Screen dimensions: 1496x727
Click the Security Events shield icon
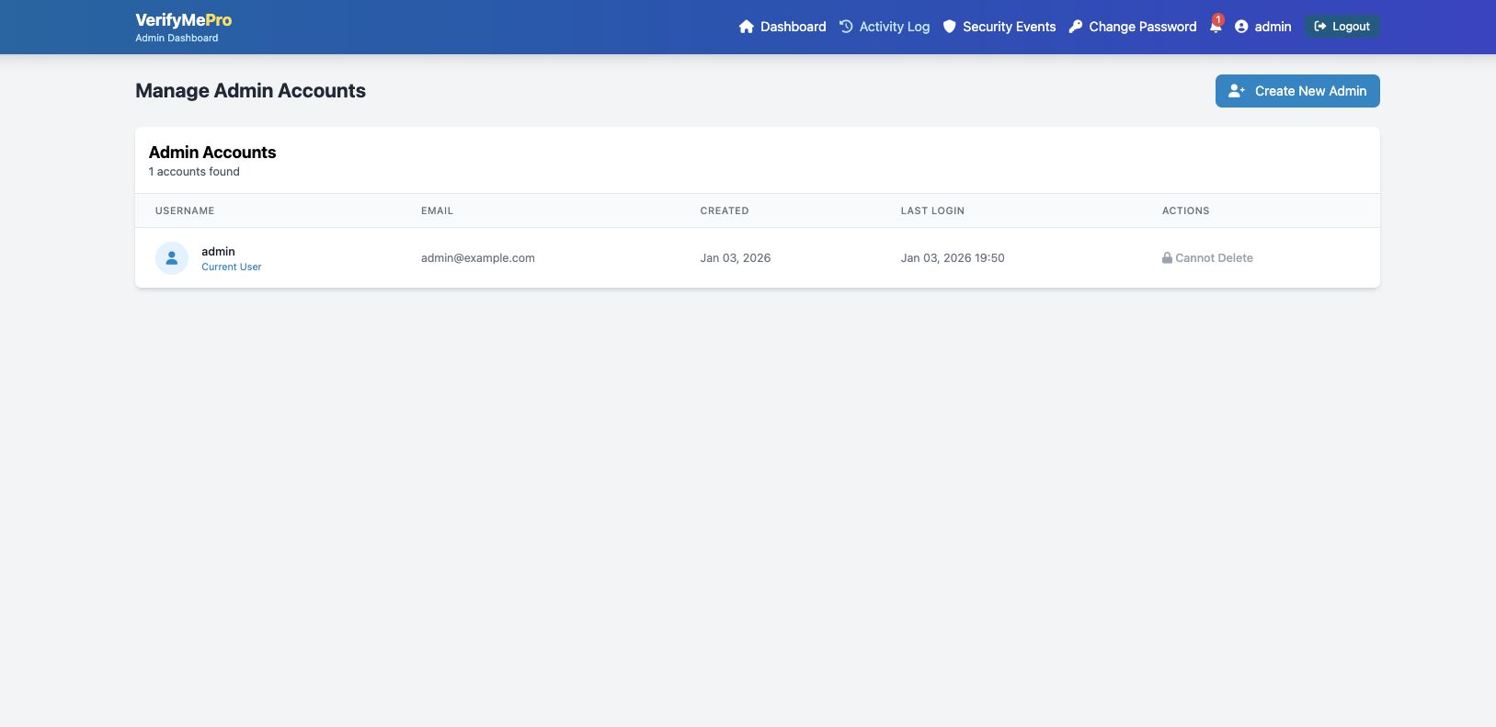(x=950, y=27)
